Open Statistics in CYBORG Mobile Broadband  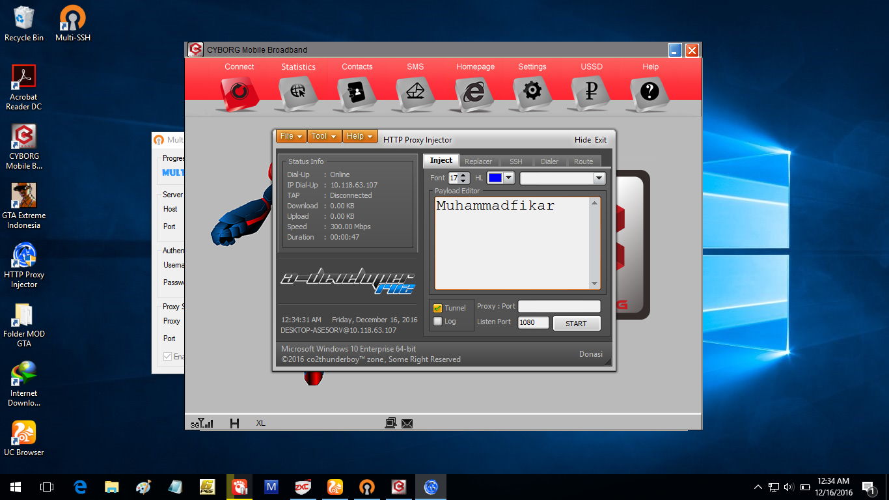pyautogui.click(x=298, y=93)
